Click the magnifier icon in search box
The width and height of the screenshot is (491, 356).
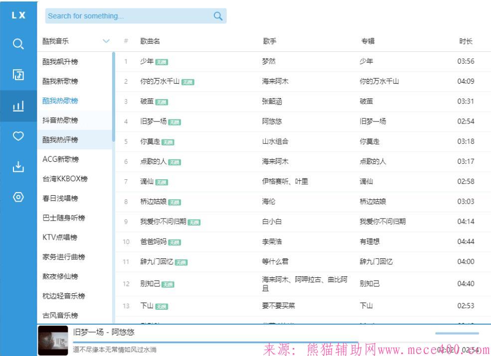(218, 16)
